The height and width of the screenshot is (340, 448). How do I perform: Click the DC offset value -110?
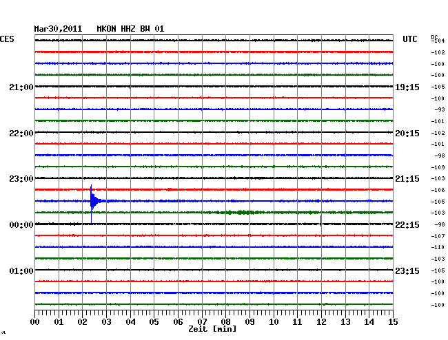pos(438,247)
